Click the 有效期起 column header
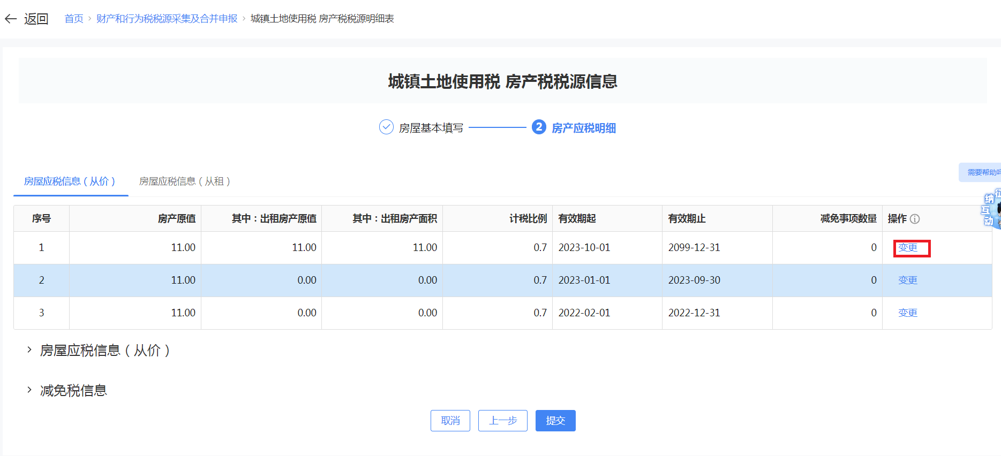This screenshot has height=456, width=1001. [x=577, y=219]
